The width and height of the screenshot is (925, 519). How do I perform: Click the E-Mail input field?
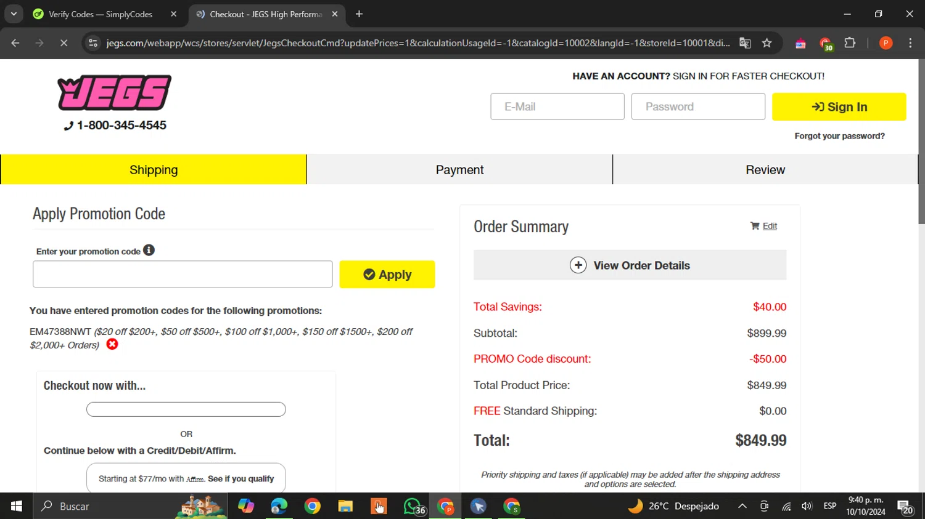tap(557, 107)
